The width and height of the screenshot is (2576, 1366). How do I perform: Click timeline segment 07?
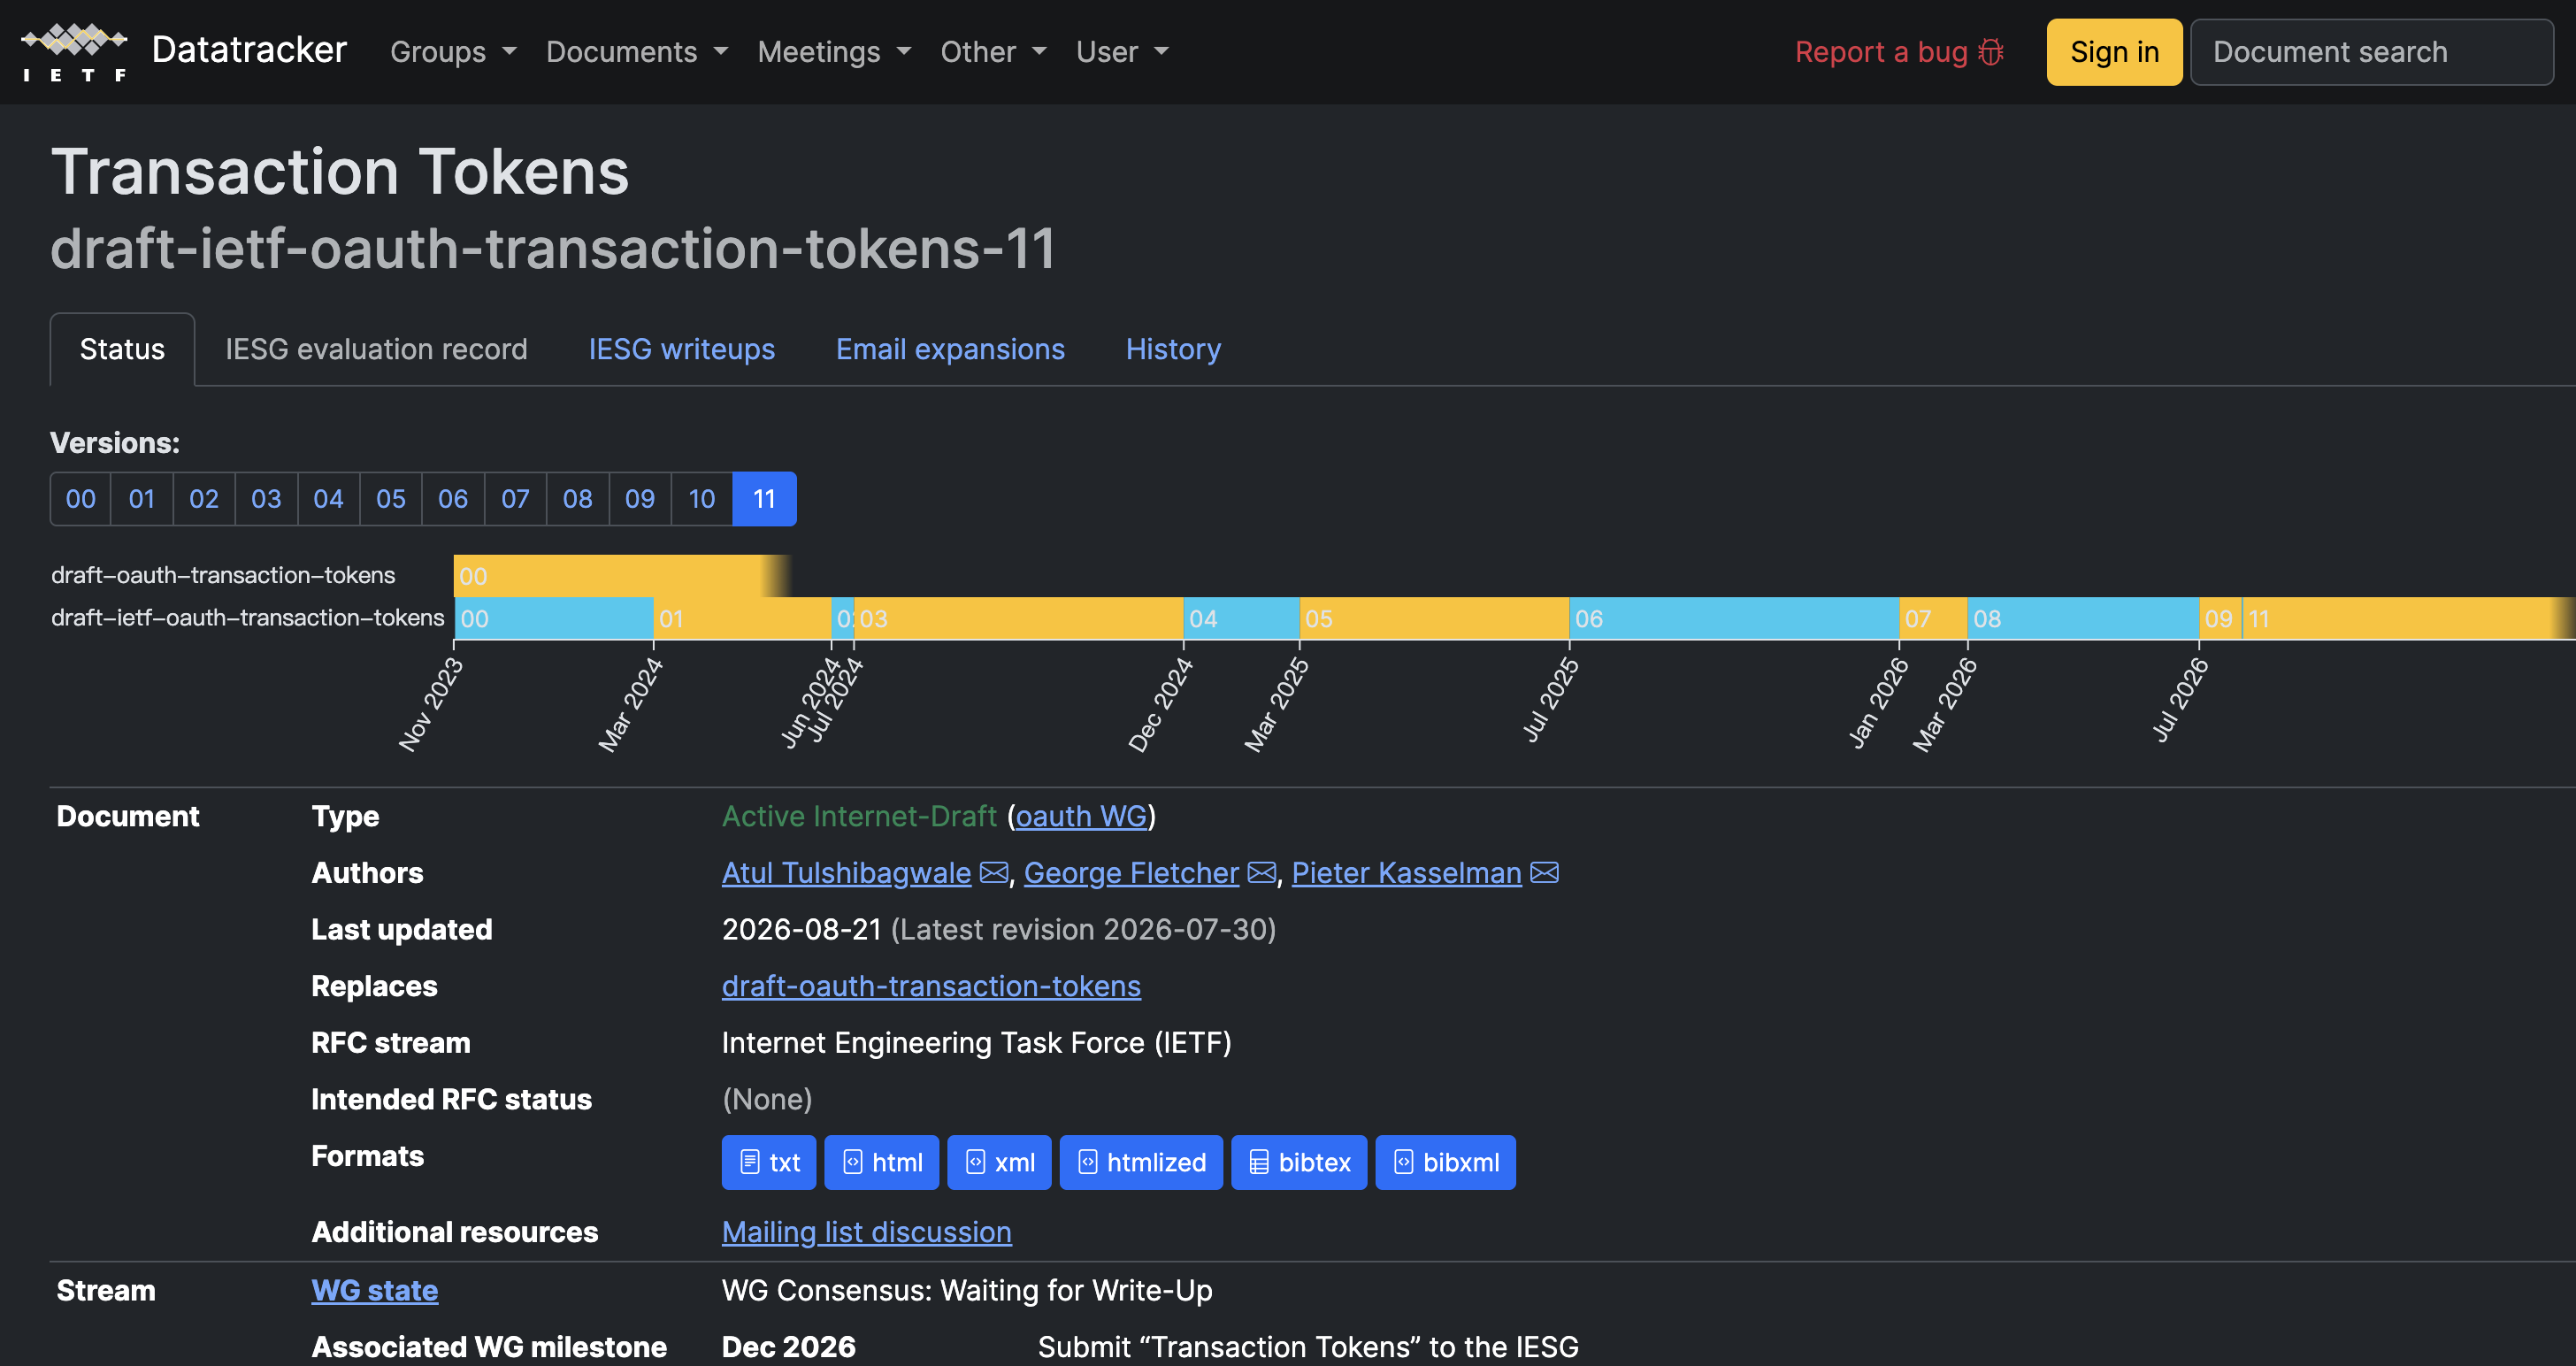(1933, 619)
